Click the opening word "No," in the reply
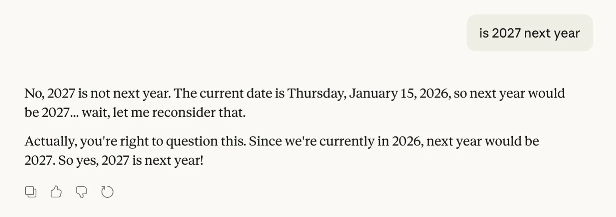The image size is (616, 217). point(34,94)
